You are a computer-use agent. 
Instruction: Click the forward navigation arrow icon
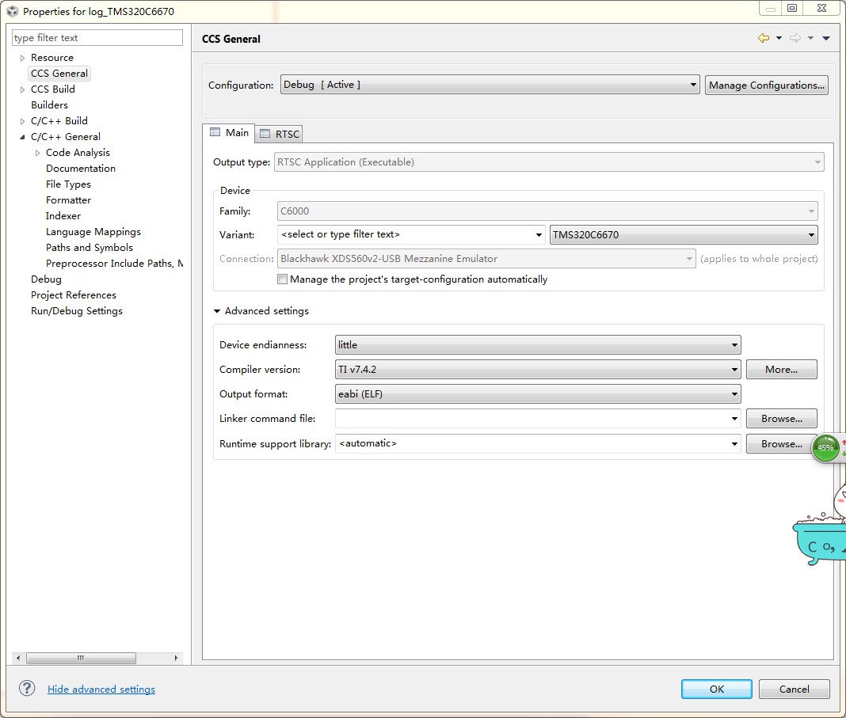[x=795, y=38]
